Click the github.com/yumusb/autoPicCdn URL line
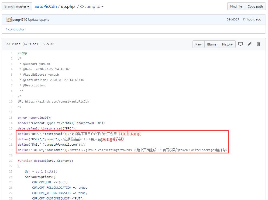268x200 pixels. click(x=53, y=101)
